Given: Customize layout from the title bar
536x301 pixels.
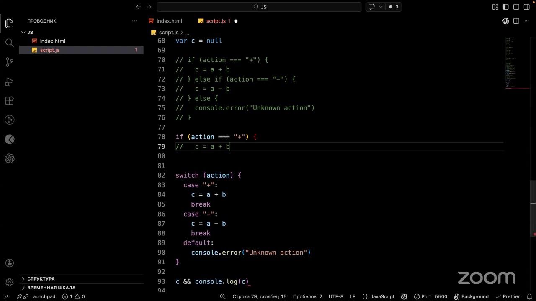Looking at the screenshot, I should [495, 7].
